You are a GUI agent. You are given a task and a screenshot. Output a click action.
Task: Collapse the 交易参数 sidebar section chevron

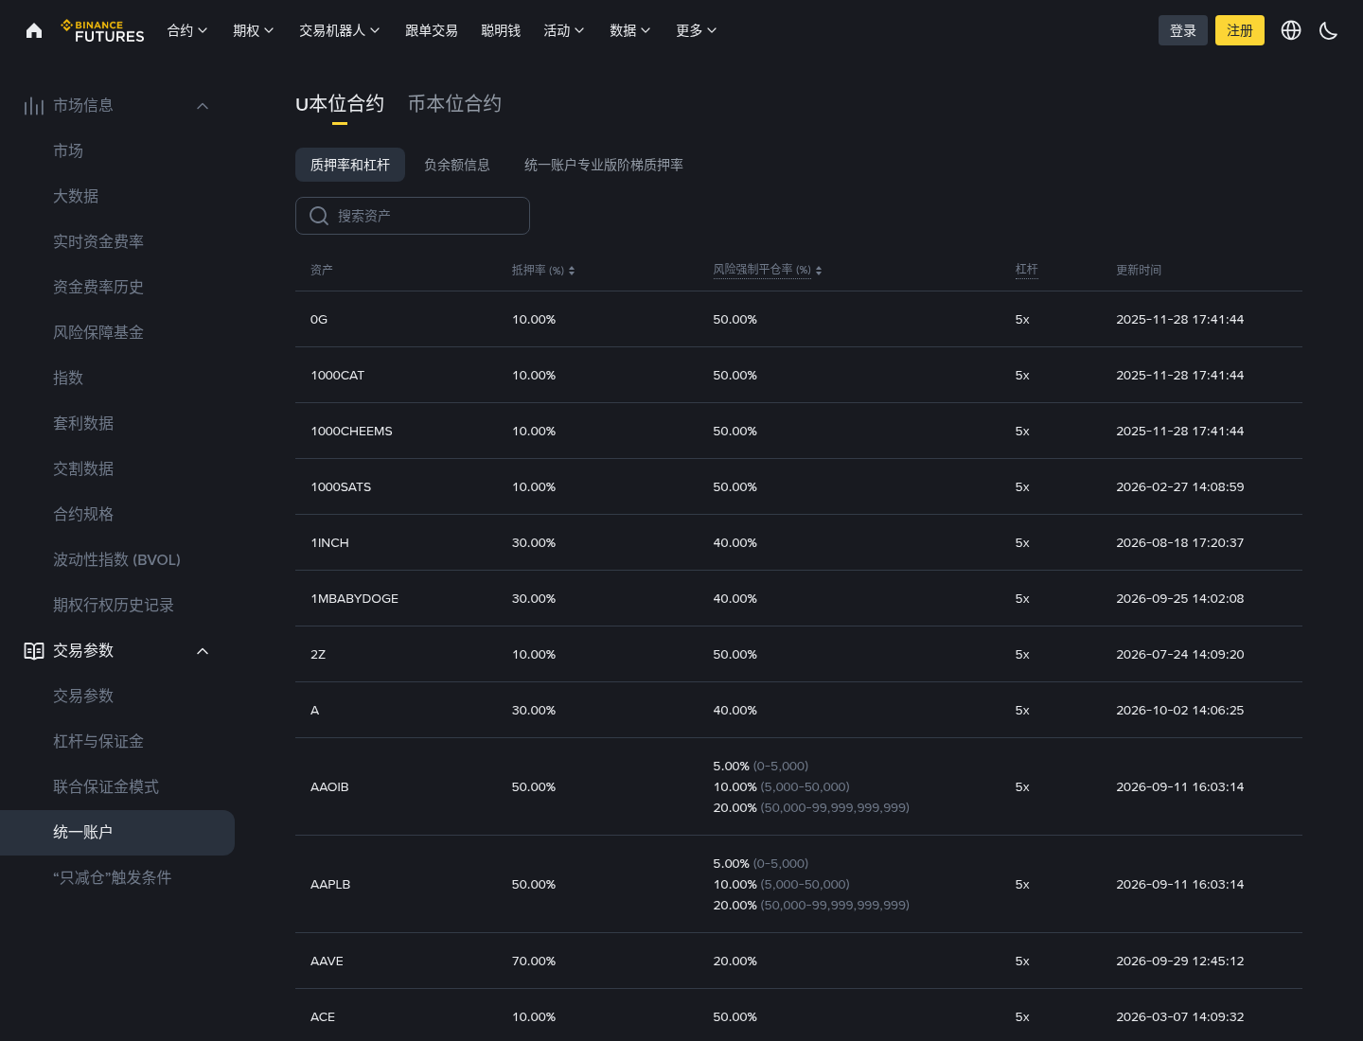(203, 651)
